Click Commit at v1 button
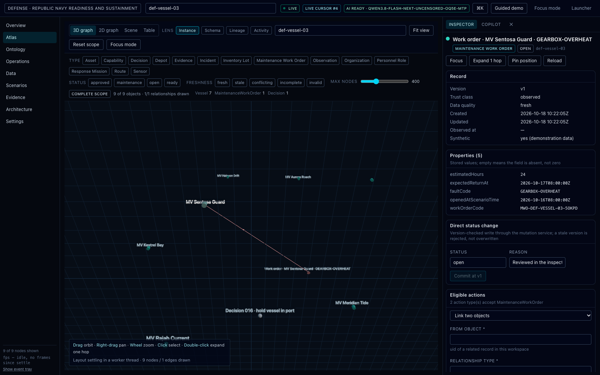Image resolution: width=600 pixels, height=375 pixels. pos(468,276)
